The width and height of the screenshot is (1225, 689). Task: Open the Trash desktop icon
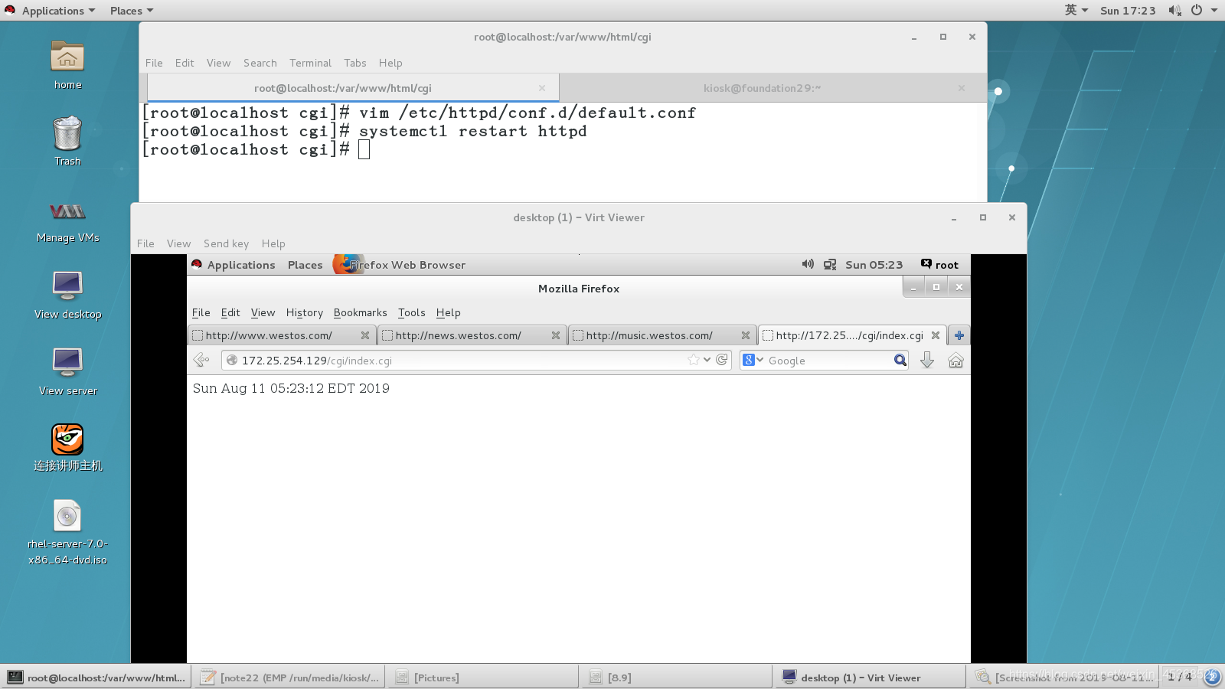pyautogui.click(x=67, y=133)
